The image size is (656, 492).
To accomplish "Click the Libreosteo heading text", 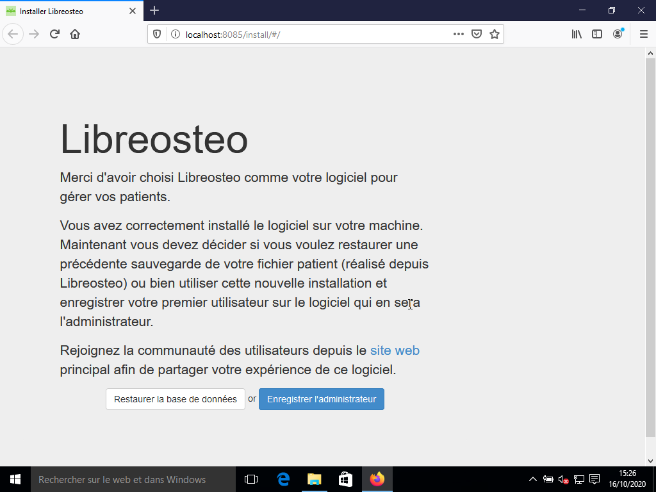I will (x=154, y=139).
